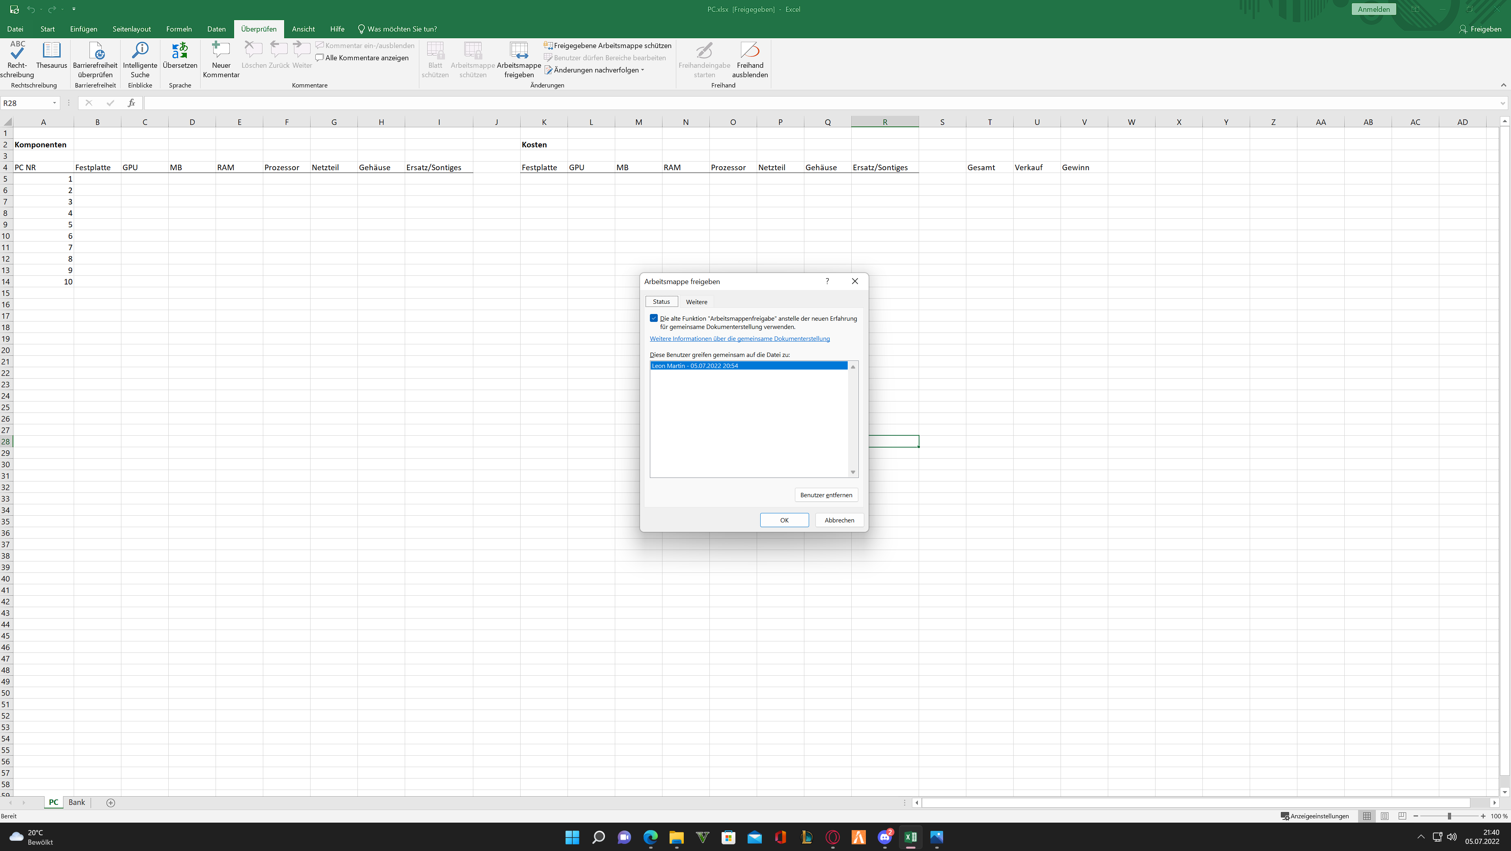Switch to the Weitere tab in dialog
The width and height of the screenshot is (1511, 851).
696,301
